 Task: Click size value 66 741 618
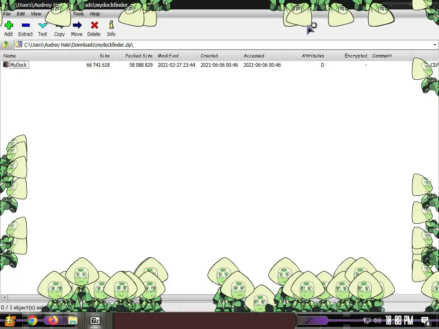pos(98,65)
